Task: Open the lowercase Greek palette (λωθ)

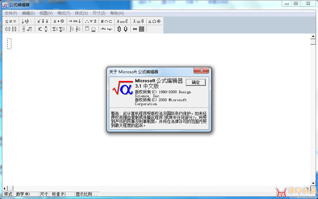Action: tap(138, 21)
